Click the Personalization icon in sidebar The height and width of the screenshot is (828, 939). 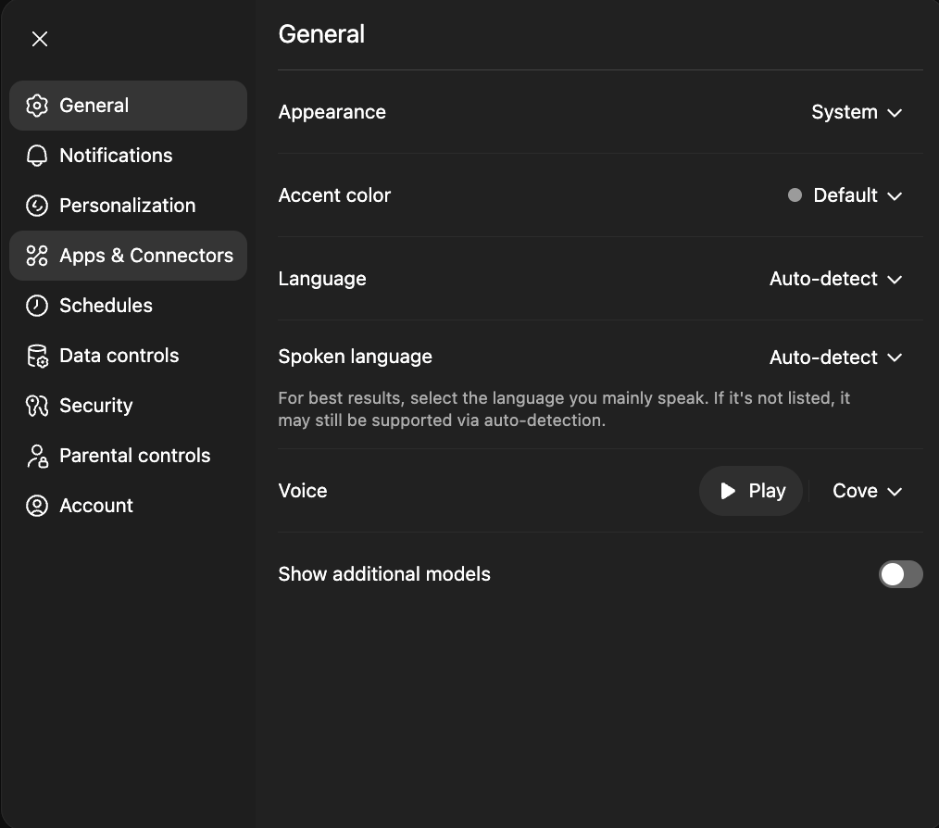click(x=37, y=206)
